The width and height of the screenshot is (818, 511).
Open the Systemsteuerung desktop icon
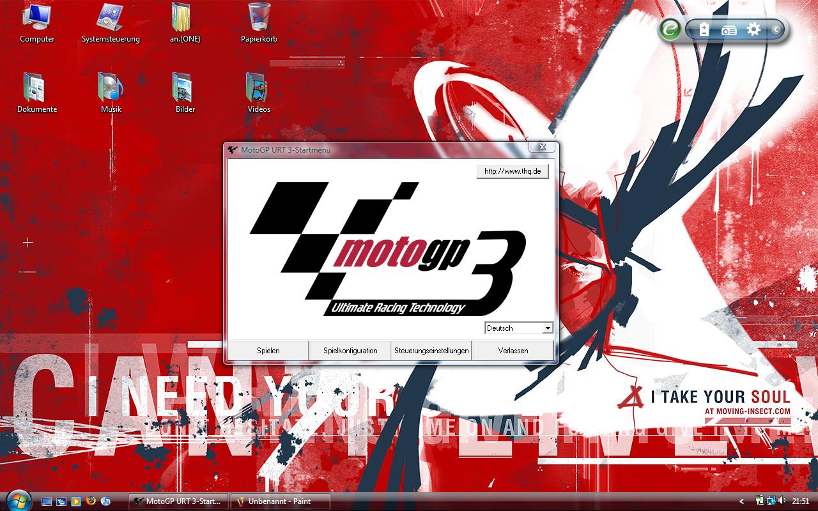[x=111, y=23]
